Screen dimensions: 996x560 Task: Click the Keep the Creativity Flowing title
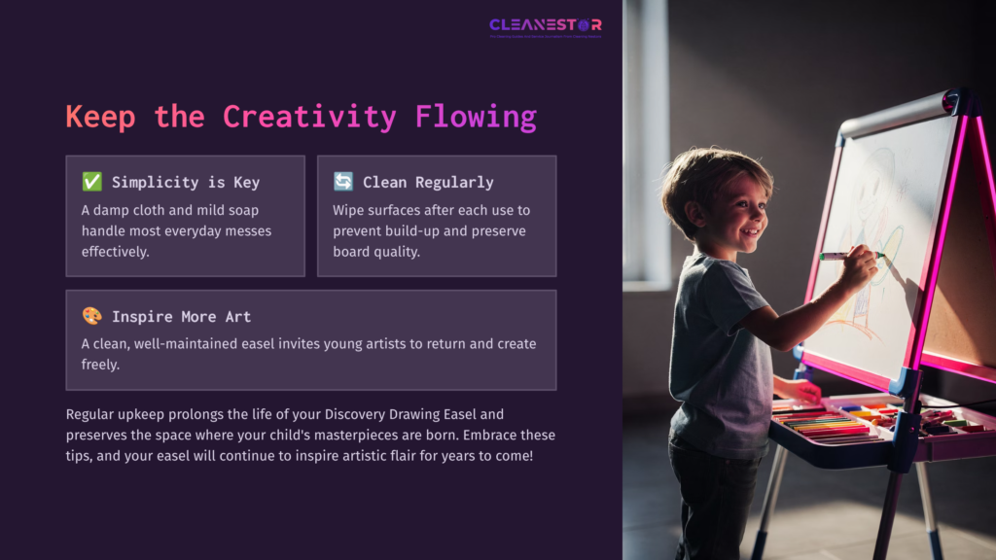pos(302,117)
